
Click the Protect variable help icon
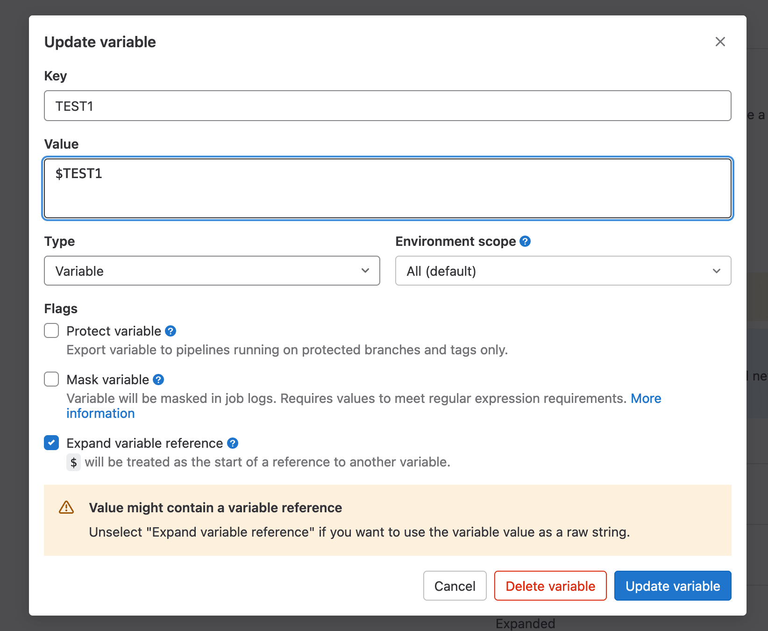click(171, 331)
